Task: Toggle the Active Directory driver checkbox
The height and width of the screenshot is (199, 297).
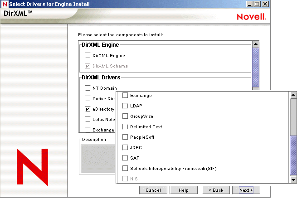Action: click(x=88, y=98)
